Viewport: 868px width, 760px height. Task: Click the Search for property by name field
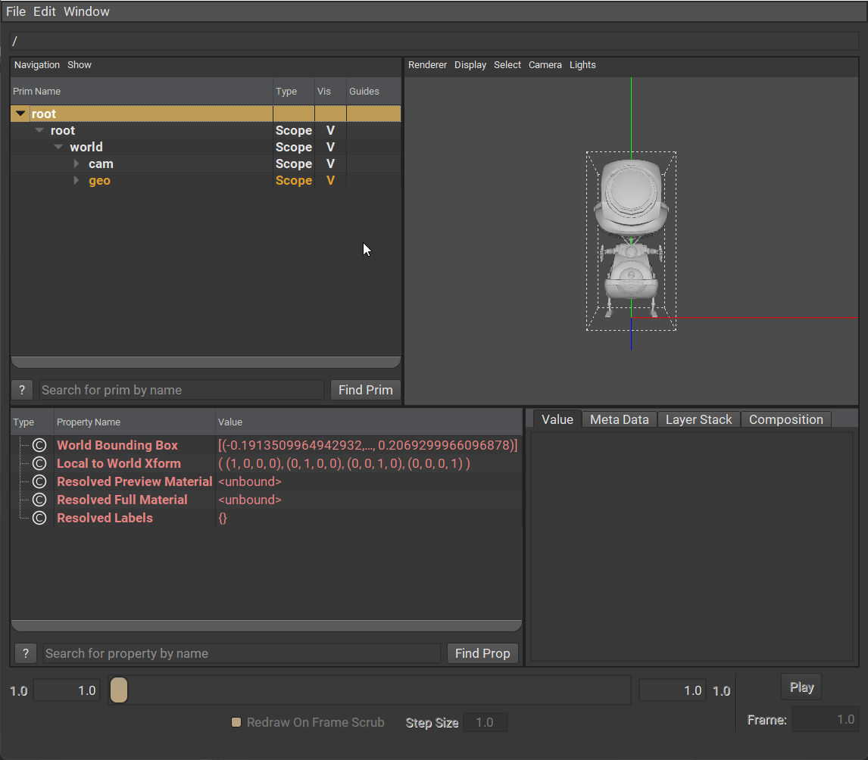click(x=242, y=653)
